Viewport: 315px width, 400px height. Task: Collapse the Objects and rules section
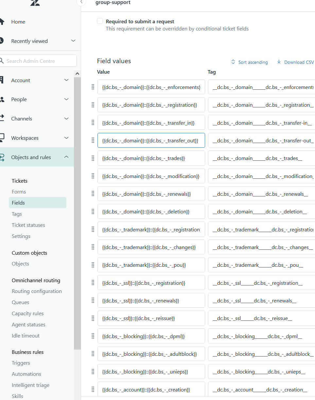tap(66, 157)
